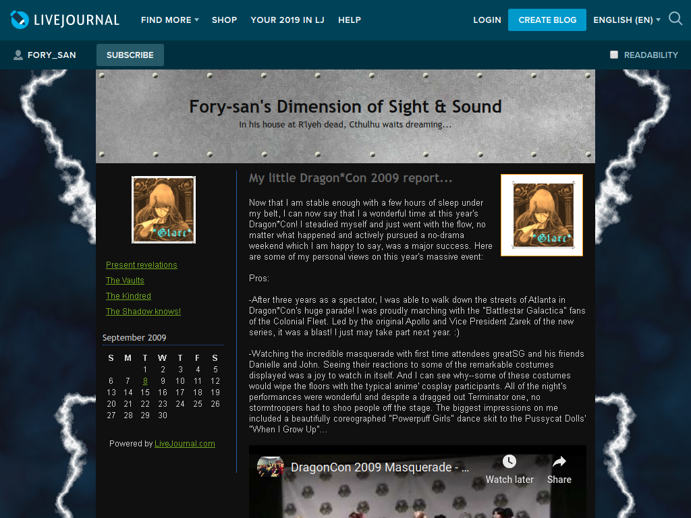Enable the Readability checkbox
Screen dimensions: 691x518
(x=614, y=55)
